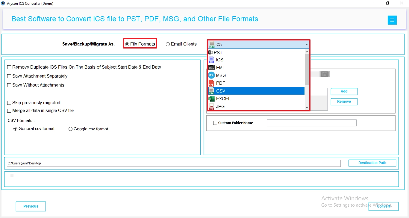The width and height of the screenshot is (409, 218).
Task: Click the format list scrollbar down arrow
Action: [307, 108]
